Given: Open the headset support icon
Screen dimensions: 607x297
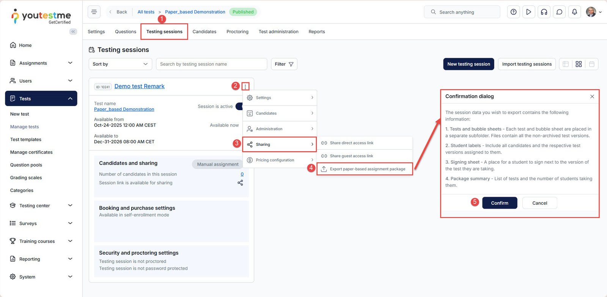Looking at the screenshot, I should pyautogui.click(x=544, y=12).
